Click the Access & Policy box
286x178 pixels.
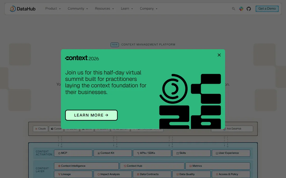coord(231,174)
